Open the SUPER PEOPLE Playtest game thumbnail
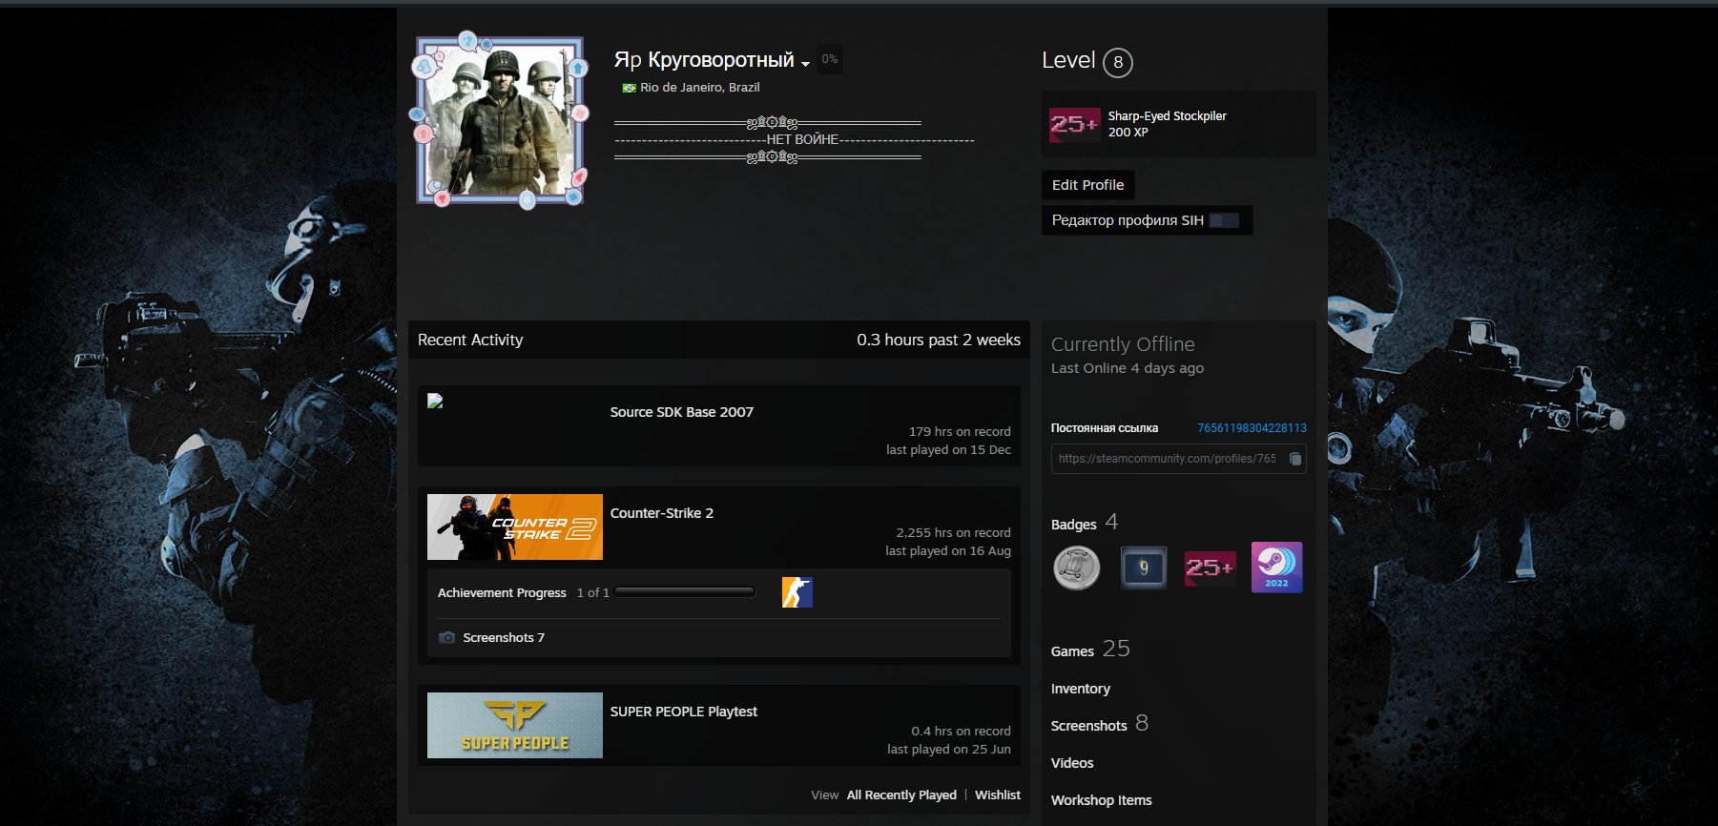Image resolution: width=1718 pixels, height=826 pixels. pos(514,726)
